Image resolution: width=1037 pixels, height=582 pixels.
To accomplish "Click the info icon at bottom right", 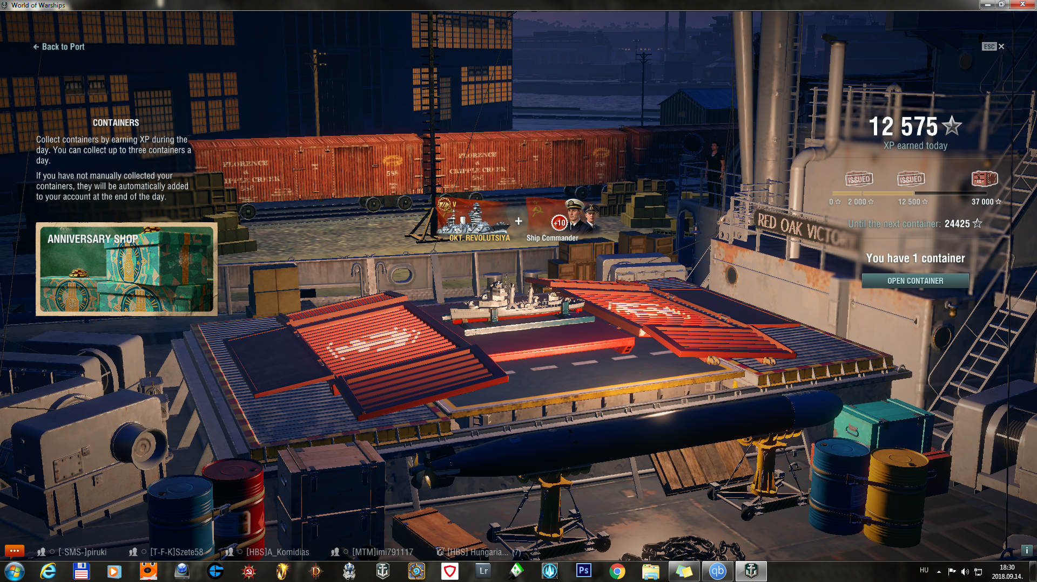I will tap(1027, 550).
